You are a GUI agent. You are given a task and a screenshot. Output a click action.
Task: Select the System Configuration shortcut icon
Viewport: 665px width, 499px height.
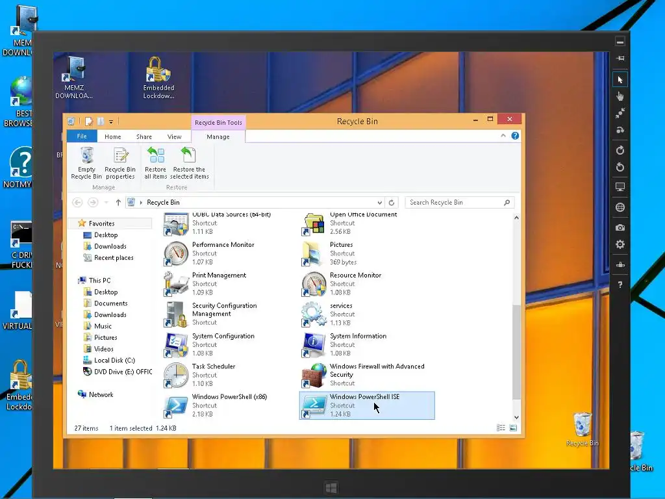176,345
